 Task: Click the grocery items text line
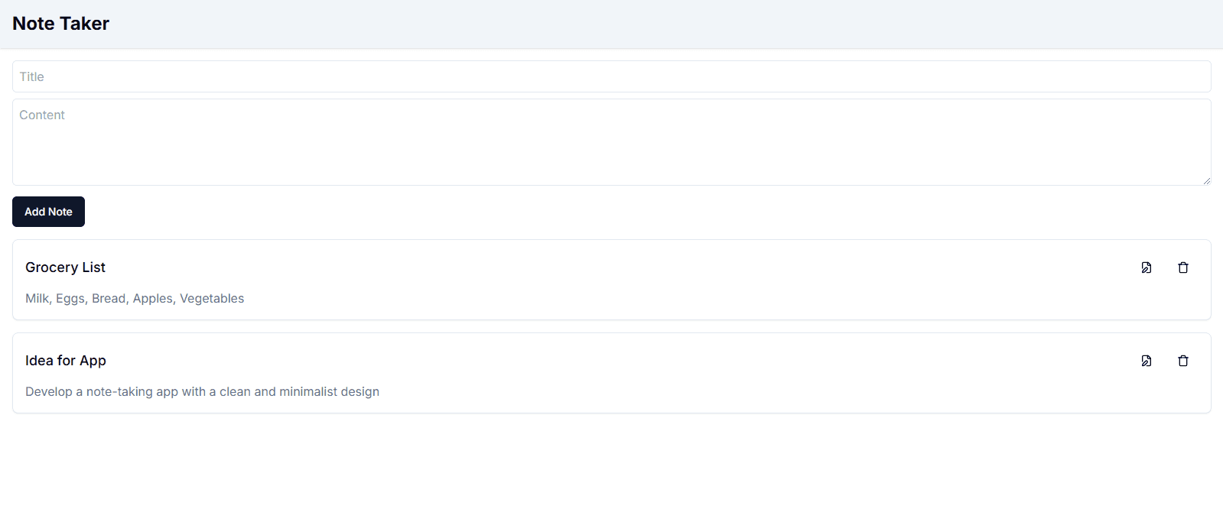click(135, 299)
